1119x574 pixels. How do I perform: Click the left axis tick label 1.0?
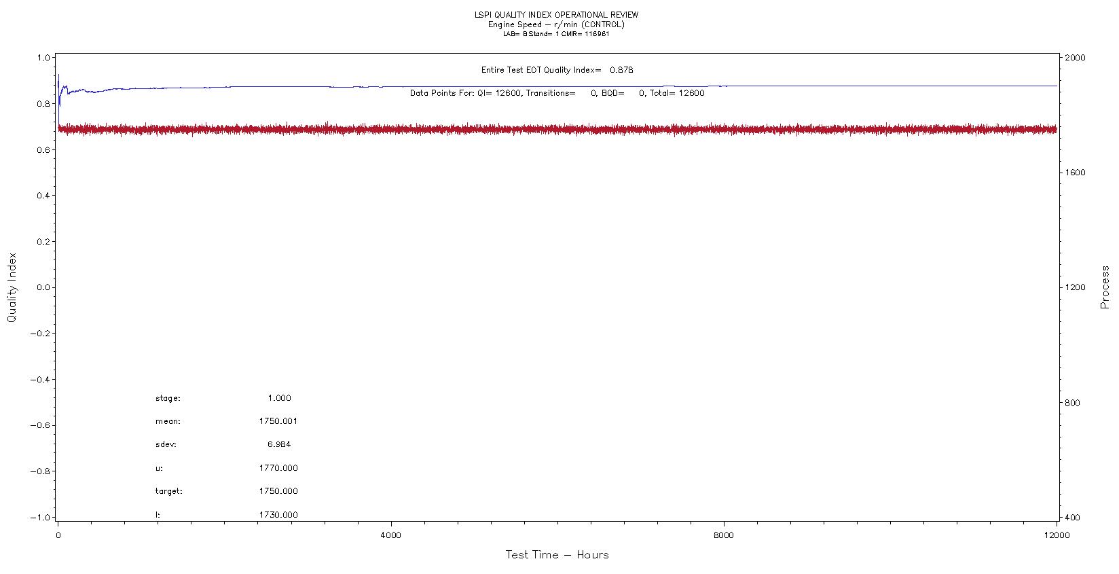click(x=43, y=58)
